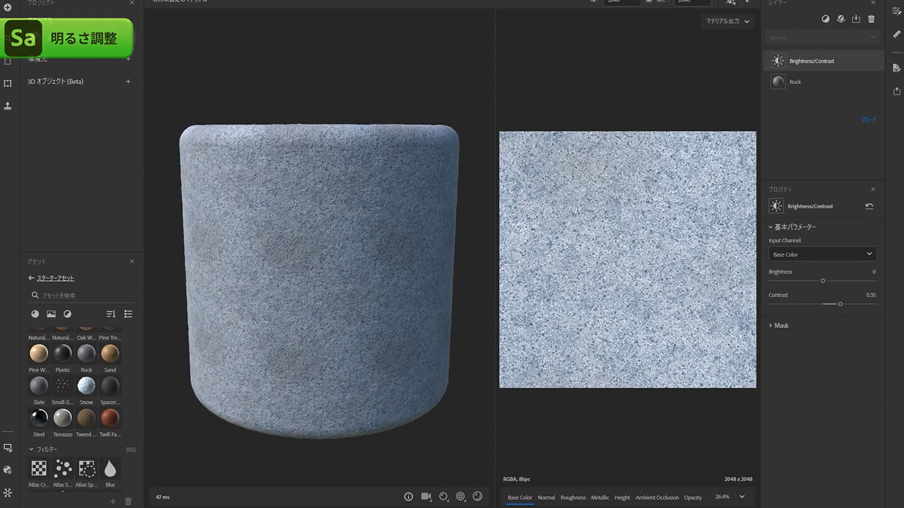Image resolution: width=904 pixels, height=508 pixels.
Task: Click the Brightness value 0
Action: [x=874, y=272]
